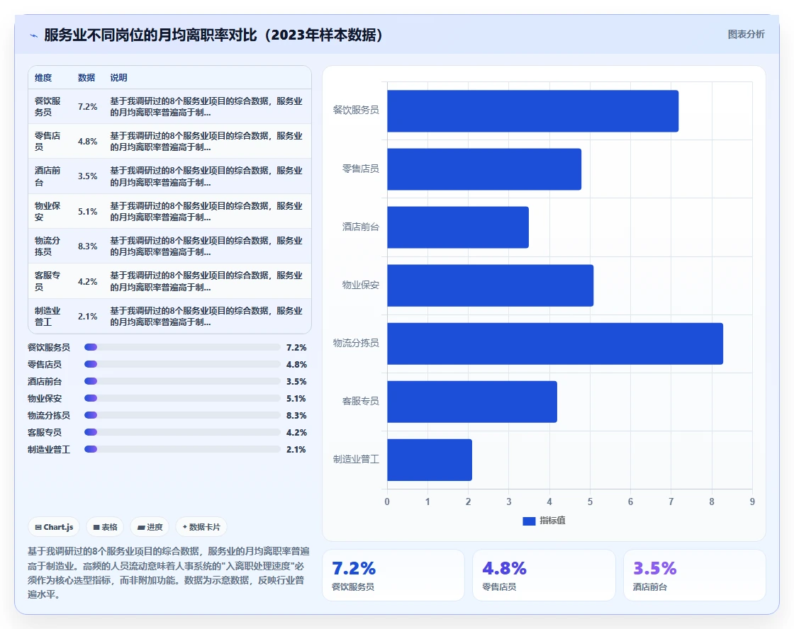Screen dimensions: 794x629
Task: Click the summary paragraph below the tag chips
Action: point(168,572)
